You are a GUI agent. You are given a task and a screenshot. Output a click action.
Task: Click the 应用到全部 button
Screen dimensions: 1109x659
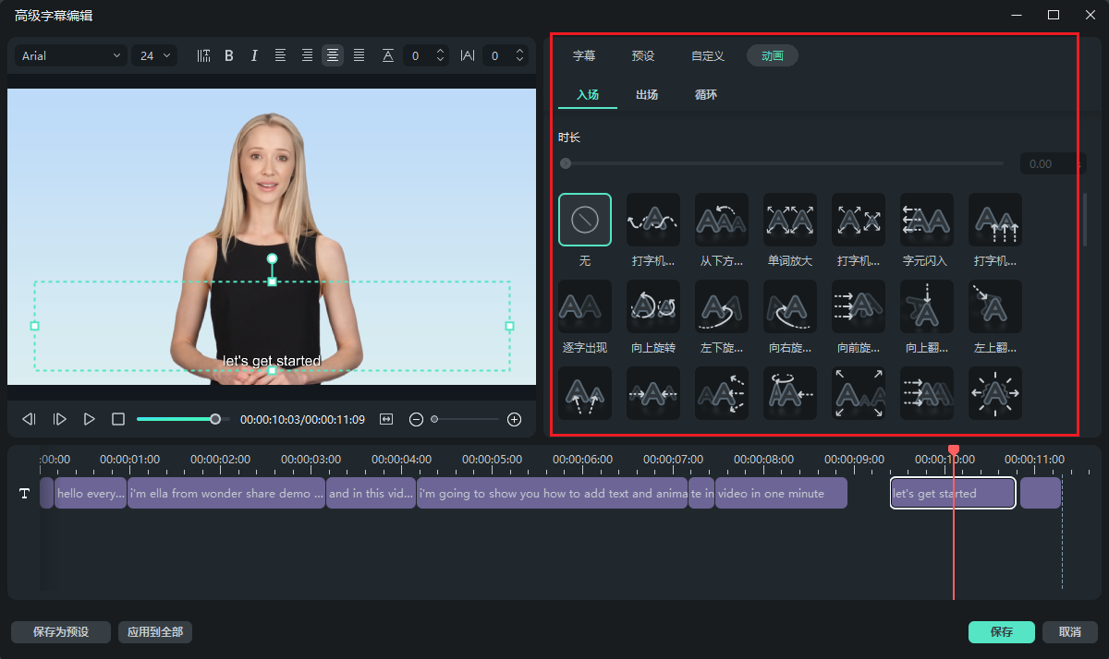[x=155, y=632]
